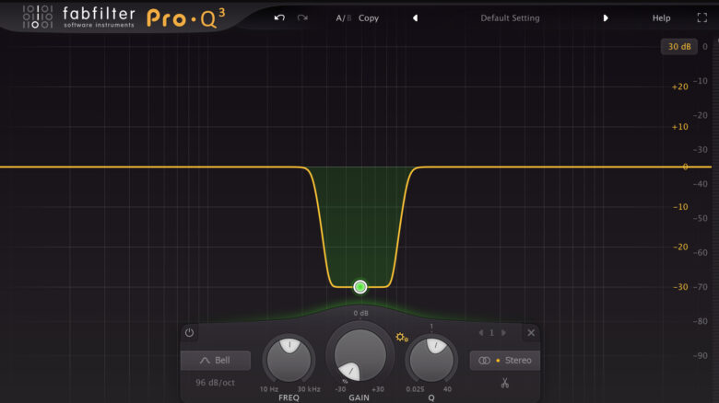719x403 pixels.
Task: Click the -30 gain scale label
Action: tap(680, 287)
